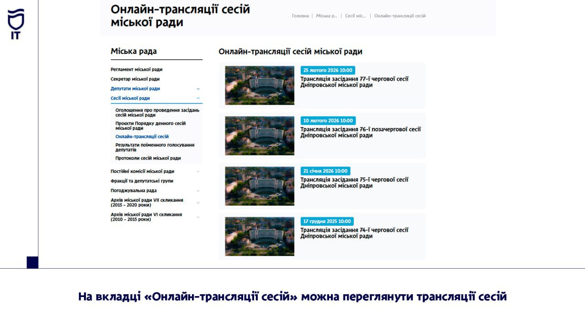Viewport: 585px width, 329px height.
Task: Open Оголошення про проведення засідань
Action: (x=157, y=112)
